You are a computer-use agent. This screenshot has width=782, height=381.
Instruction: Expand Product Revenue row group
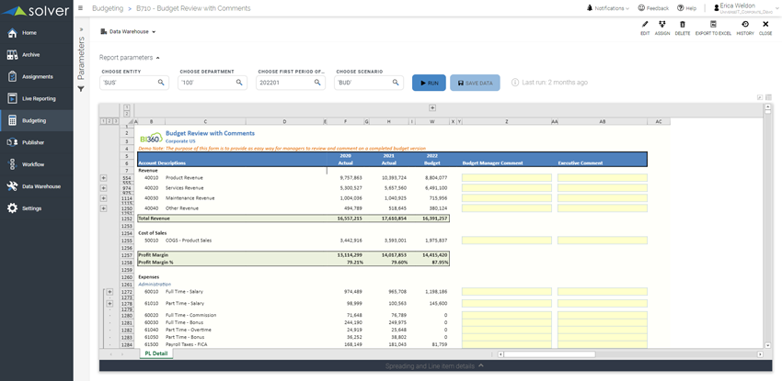coord(103,177)
